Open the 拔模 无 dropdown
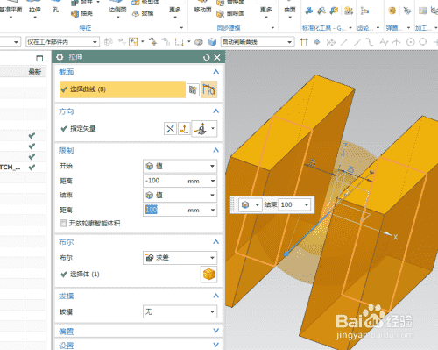 point(180,312)
